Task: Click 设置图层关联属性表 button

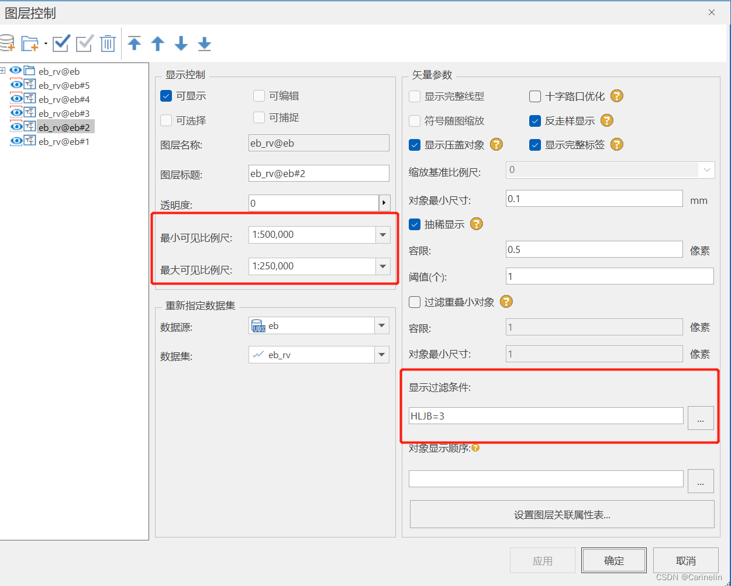Action: tap(561, 514)
